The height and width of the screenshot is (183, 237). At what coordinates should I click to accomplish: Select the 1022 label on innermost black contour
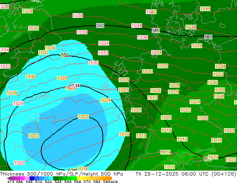pyautogui.click(x=83, y=117)
